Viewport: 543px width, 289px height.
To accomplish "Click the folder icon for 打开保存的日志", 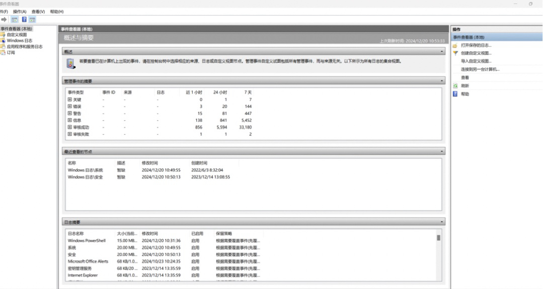I will [455, 45].
